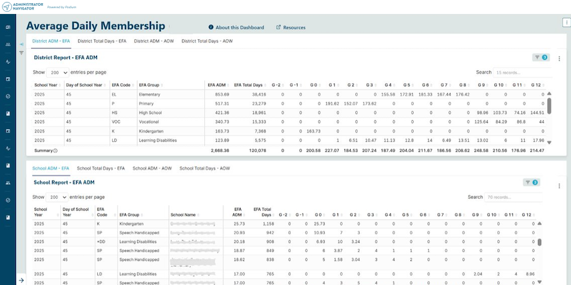This screenshot has height=285, width=571.
Task: Switch to District ADM - EFA tab
Action: [x=51, y=41]
